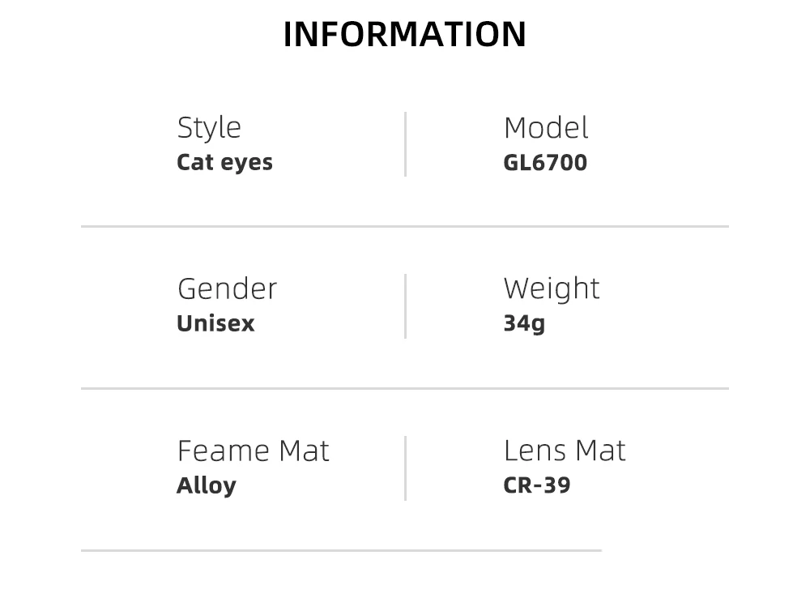Image resolution: width=810 pixels, height=611 pixels.
Task: Click the horizontal line below the Gender row
Action: click(405, 388)
